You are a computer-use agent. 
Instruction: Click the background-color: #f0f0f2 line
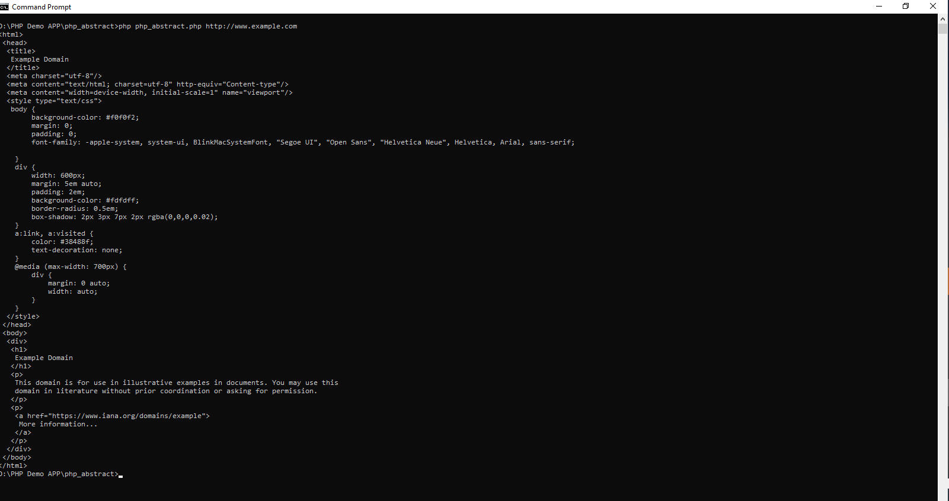coord(85,117)
